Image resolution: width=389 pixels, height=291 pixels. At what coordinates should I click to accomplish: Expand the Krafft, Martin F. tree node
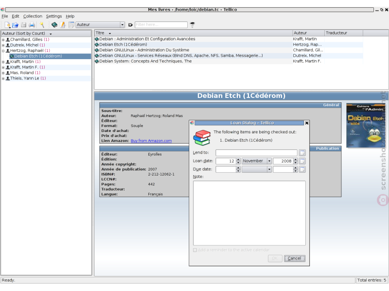coord(3,67)
